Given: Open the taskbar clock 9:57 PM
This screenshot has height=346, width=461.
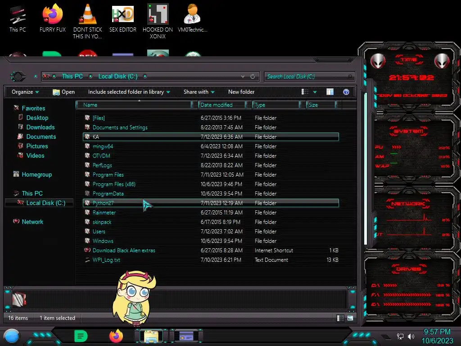Looking at the screenshot, I should [437, 336].
